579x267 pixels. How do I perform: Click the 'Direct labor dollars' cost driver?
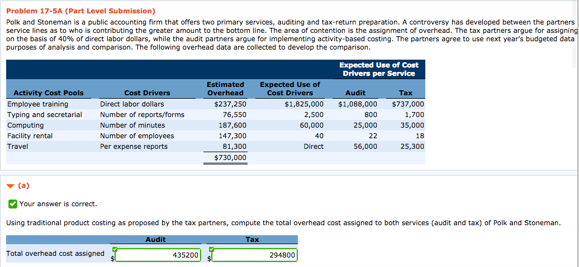point(132,104)
